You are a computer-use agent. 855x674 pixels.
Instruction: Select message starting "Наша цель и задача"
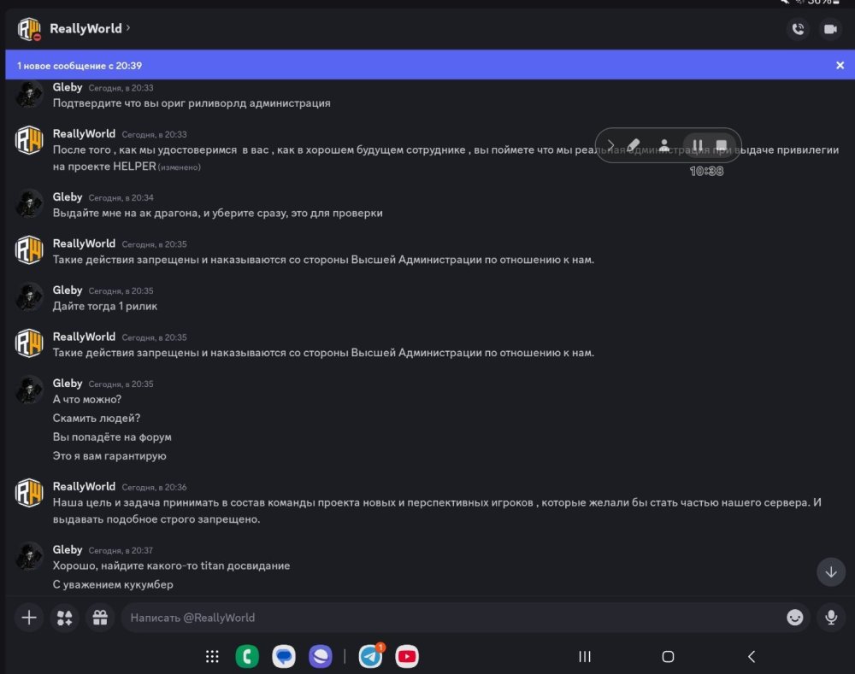click(437, 511)
